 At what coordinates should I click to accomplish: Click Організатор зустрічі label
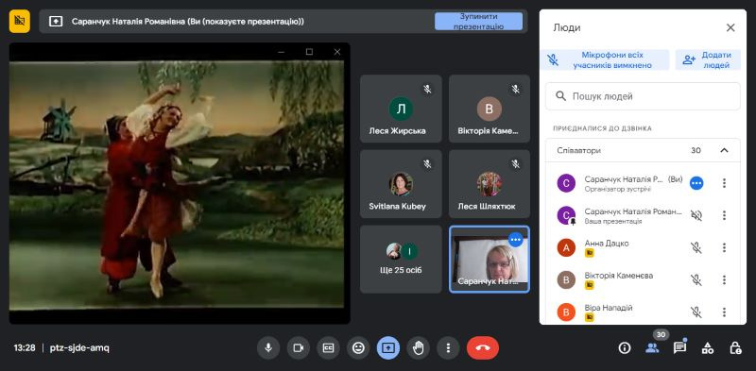click(618, 190)
